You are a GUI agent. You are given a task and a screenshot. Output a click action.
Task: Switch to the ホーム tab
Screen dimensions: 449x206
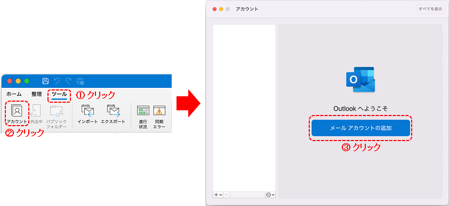(14, 94)
